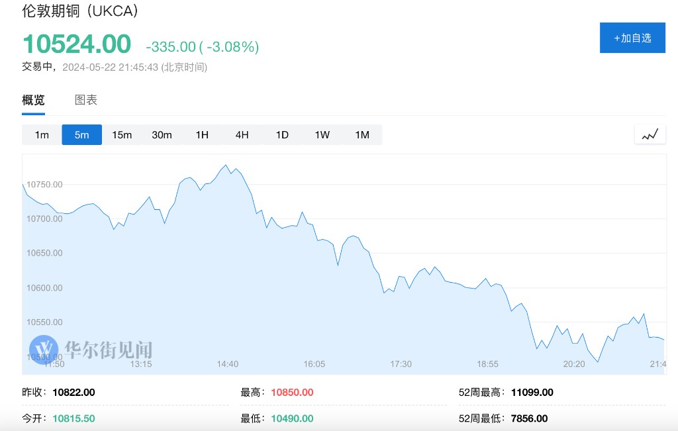
Task: Click the chart peak near 14:40
Action: pyautogui.click(x=226, y=166)
